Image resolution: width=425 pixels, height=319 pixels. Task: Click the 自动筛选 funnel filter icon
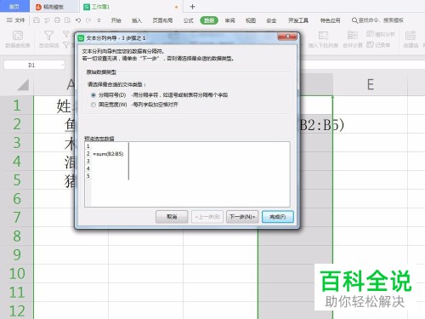pyautogui.click(x=48, y=39)
